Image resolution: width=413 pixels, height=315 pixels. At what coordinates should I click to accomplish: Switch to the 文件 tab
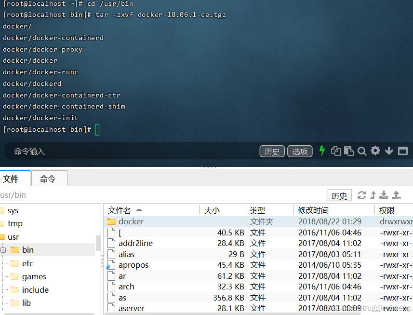(15, 178)
